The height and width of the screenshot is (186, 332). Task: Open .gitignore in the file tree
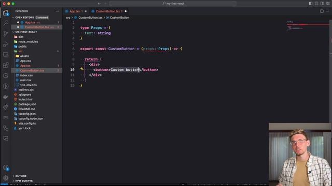(x=25, y=95)
